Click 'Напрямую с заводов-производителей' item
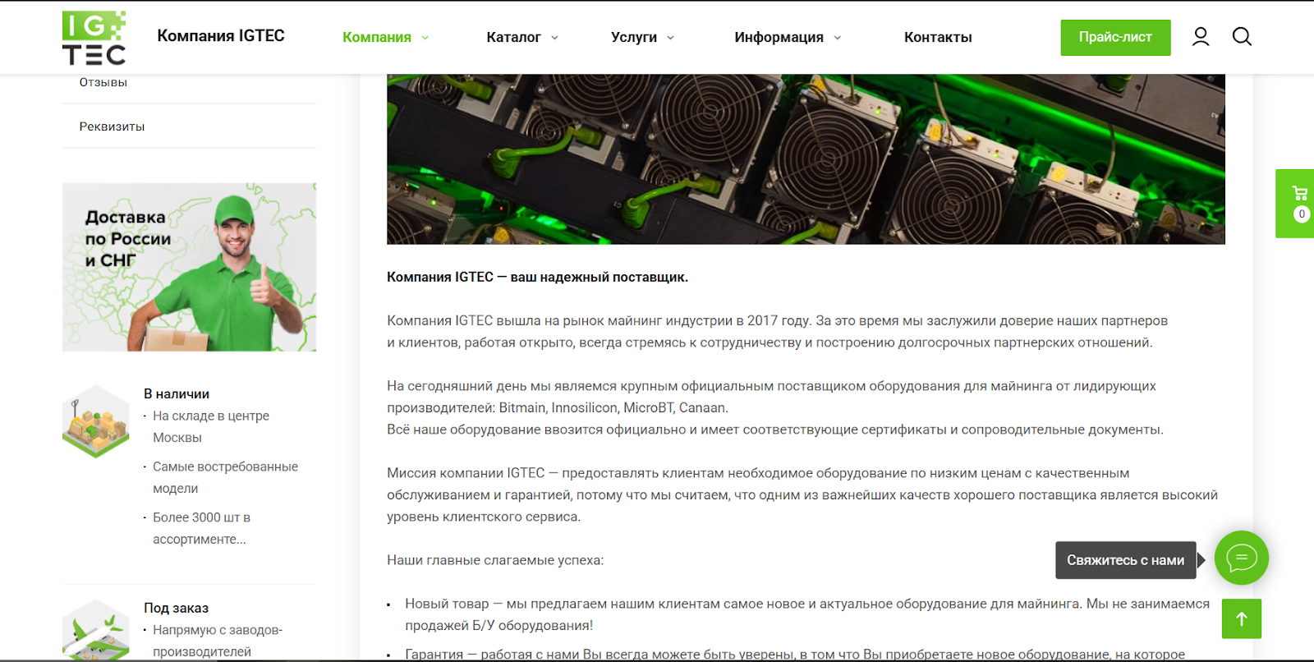This screenshot has height=662, width=1314. [x=217, y=641]
